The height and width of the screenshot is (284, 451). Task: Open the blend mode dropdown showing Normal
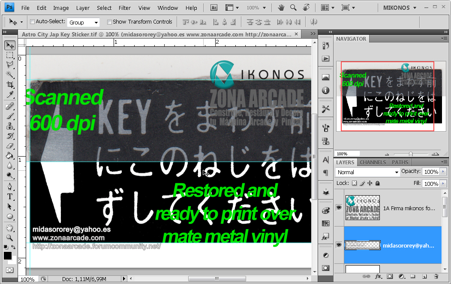click(367, 172)
